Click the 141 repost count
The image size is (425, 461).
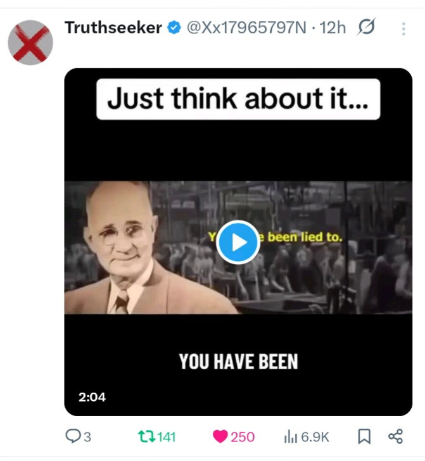167,437
